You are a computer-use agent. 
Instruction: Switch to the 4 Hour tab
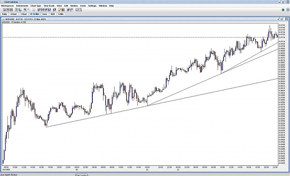[x=13, y=14]
